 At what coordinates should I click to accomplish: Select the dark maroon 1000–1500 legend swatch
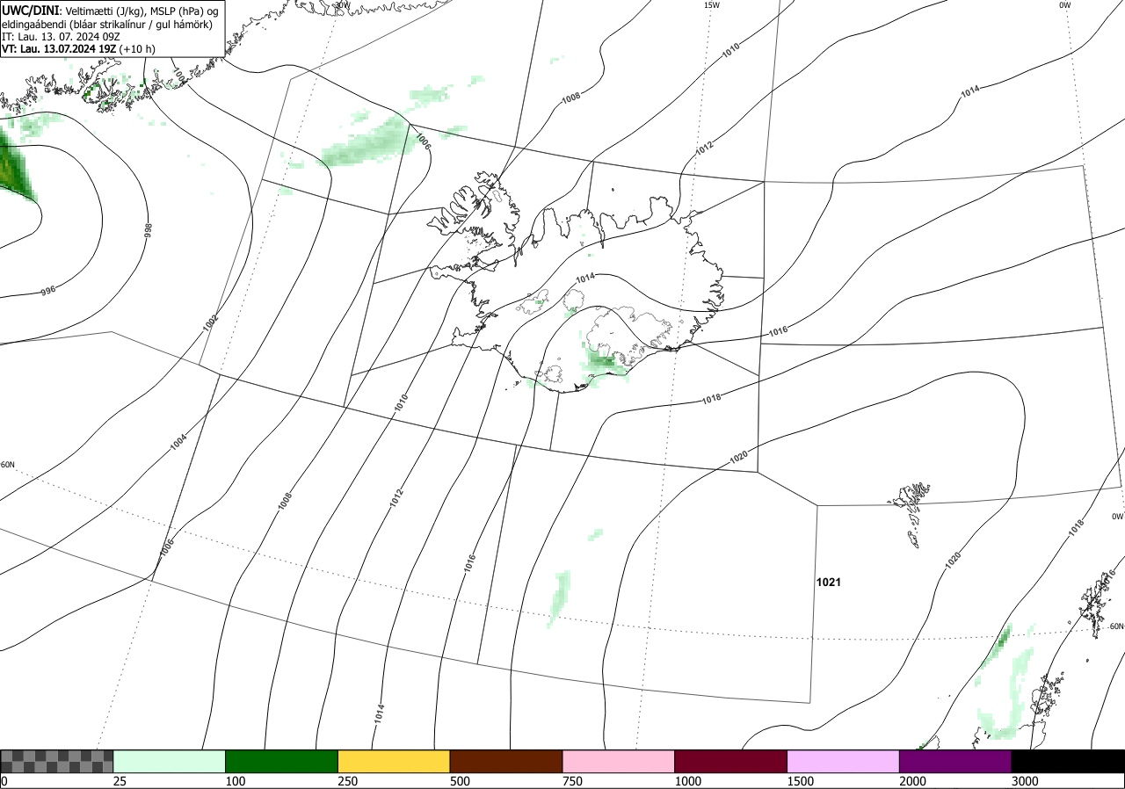click(731, 761)
